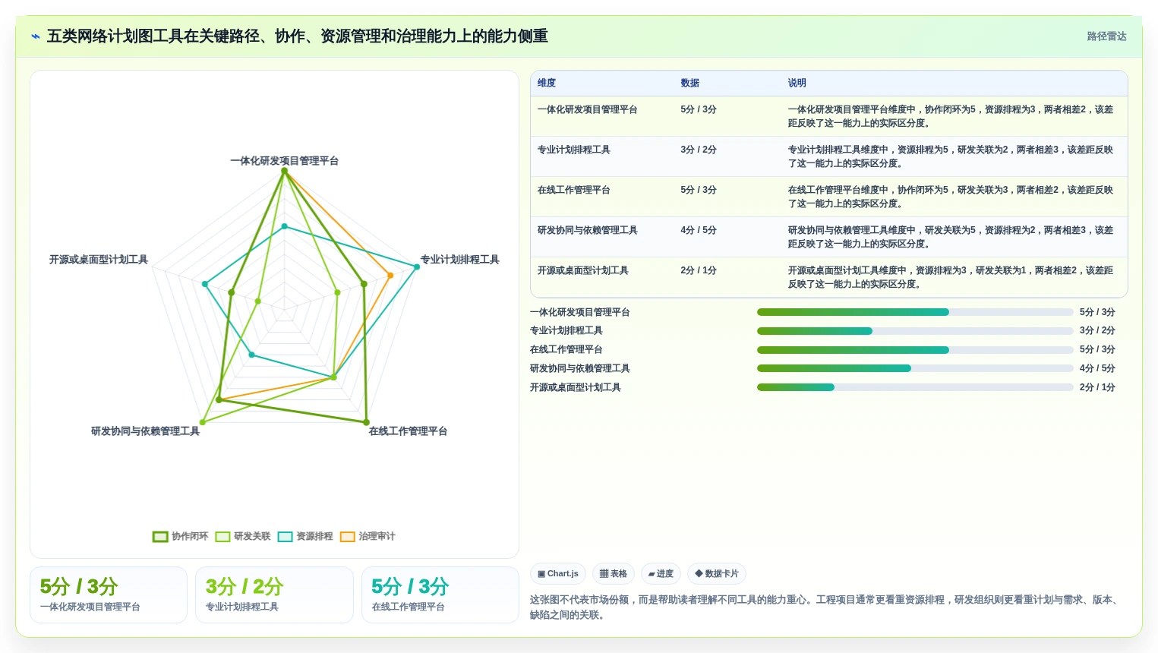Toggle the 资源排程 legend swatch
This screenshot has width=1158, height=653.
(285, 537)
